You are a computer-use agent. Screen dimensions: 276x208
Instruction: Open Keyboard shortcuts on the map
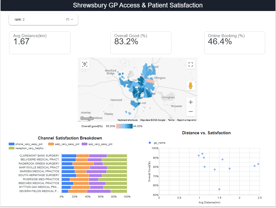click(127, 120)
